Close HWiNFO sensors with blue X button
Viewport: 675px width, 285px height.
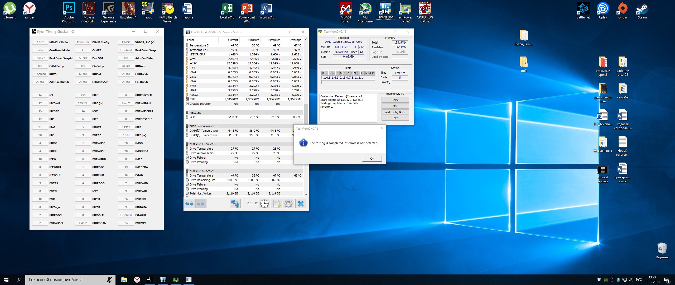pos(301,204)
